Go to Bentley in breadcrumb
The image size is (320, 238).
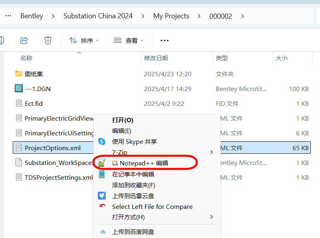32,16
